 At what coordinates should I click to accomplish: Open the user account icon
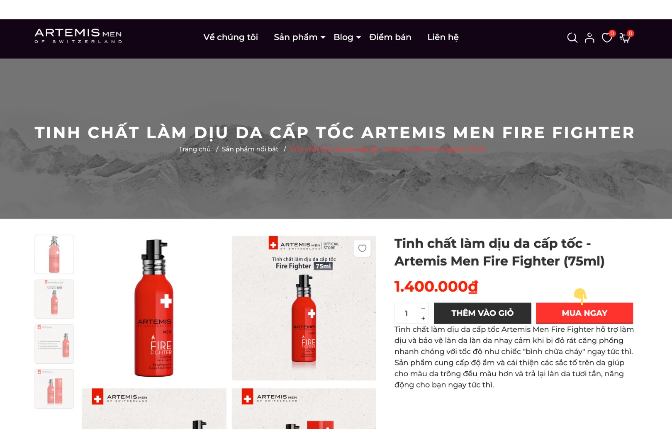tap(589, 38)
